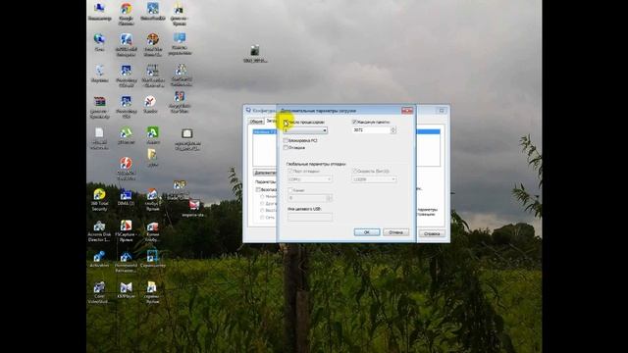Adjust the Канал value spinner arrows
Image resolution: width=628 pixels, height=353 pixels.
(x=330, y=198)
